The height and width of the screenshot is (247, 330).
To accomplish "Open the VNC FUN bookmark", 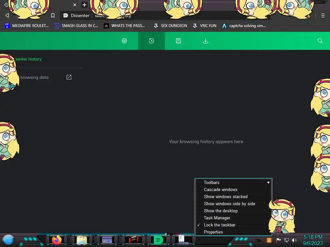I will [205, 26].
